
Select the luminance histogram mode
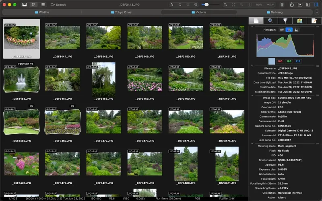click(x=296, y=30)
